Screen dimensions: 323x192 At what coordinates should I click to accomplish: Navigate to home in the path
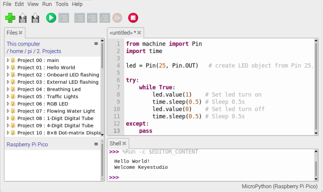16,51
